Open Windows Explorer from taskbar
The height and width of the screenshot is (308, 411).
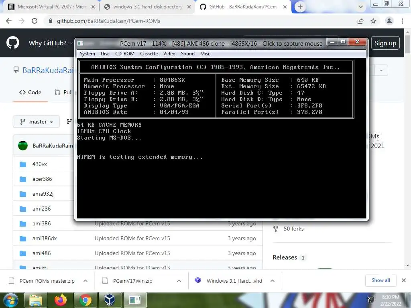point(36,300)
